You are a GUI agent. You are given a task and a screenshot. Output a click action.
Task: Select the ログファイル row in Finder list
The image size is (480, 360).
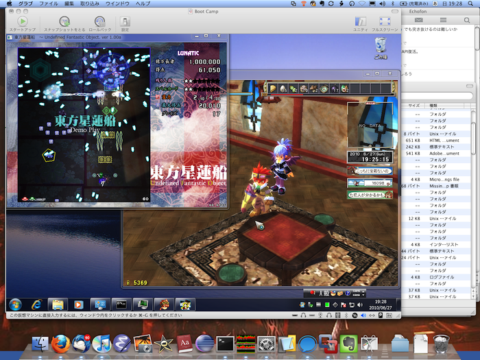(x=436, y=277)
